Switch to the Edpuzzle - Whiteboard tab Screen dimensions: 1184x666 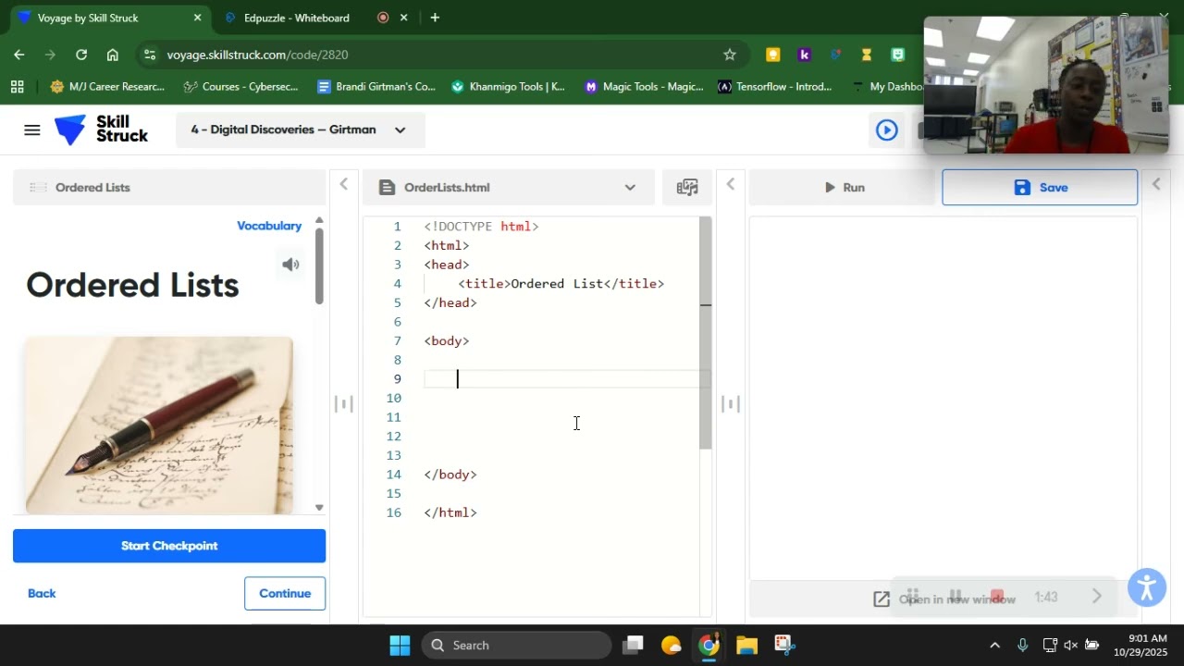[x=296, y=18]
